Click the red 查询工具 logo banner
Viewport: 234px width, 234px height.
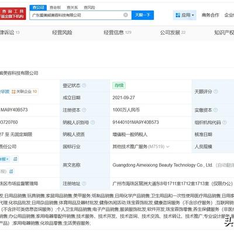coord(13,13)
